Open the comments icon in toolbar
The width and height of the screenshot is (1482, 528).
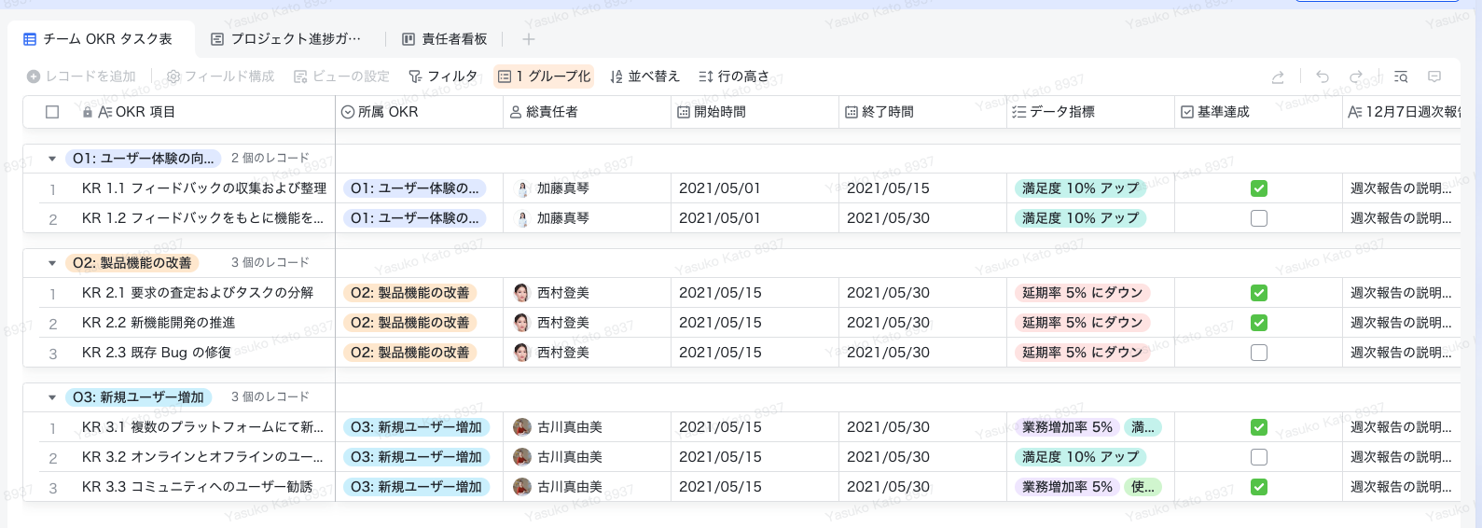tap(1434, 76)
